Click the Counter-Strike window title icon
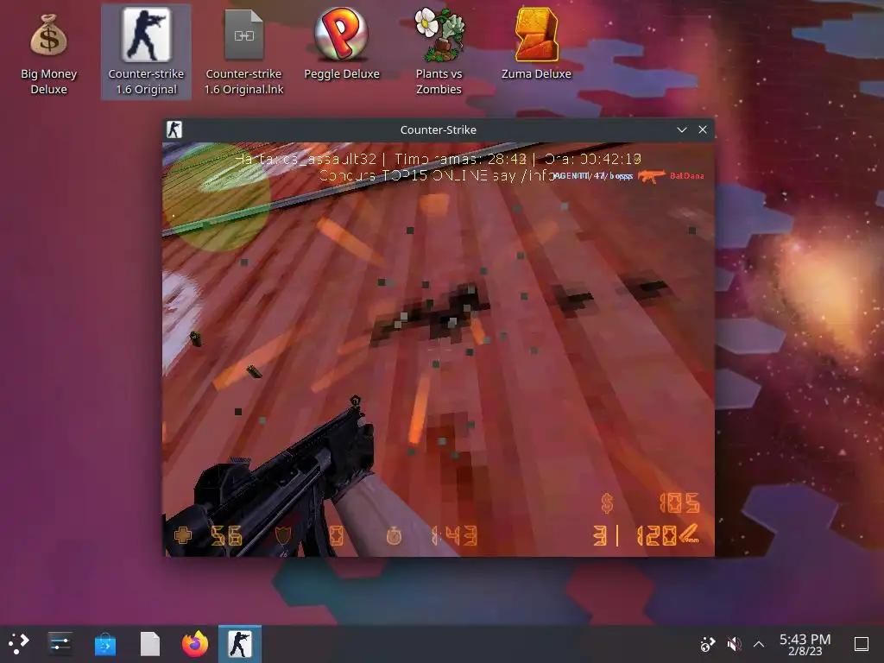884x663 pixels. point(174,129)
